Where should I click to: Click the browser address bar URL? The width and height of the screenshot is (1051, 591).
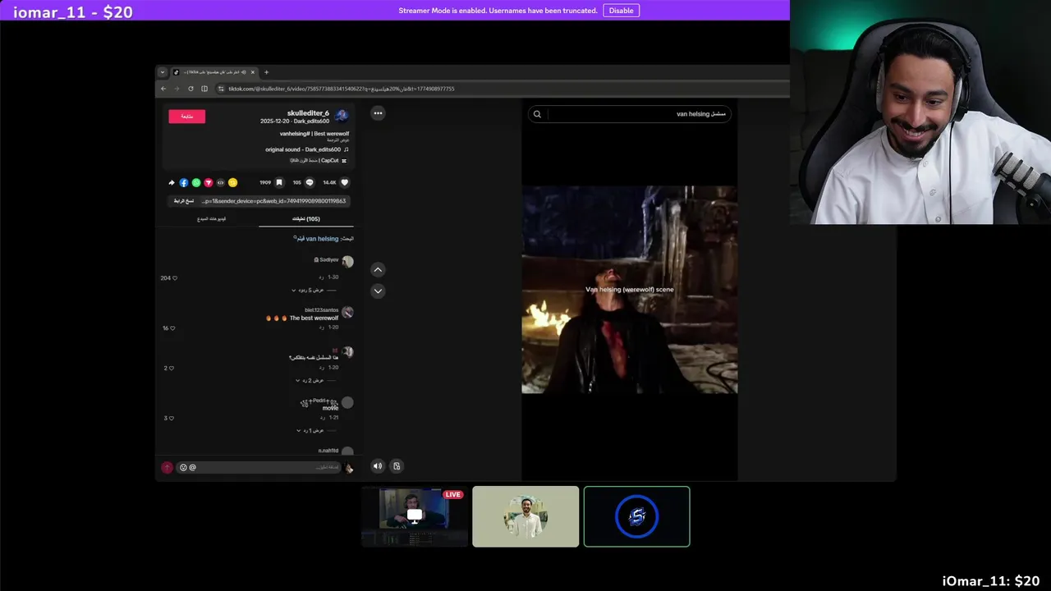click(x=341, y=89)
